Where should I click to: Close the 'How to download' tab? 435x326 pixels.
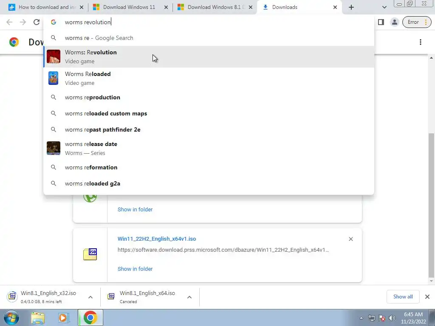pyautogui.click(x=82, y=8)
